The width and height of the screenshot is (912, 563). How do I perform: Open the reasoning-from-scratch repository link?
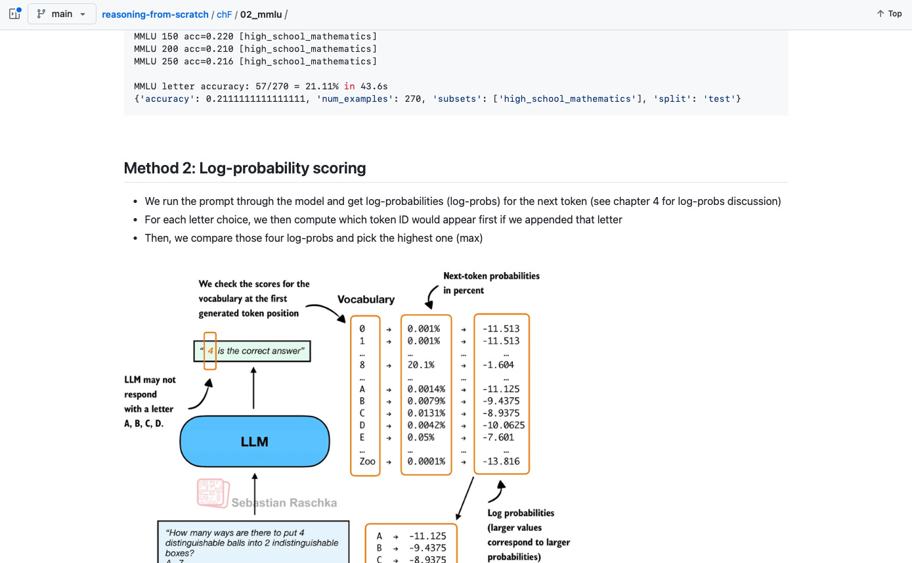click(155, 14)
